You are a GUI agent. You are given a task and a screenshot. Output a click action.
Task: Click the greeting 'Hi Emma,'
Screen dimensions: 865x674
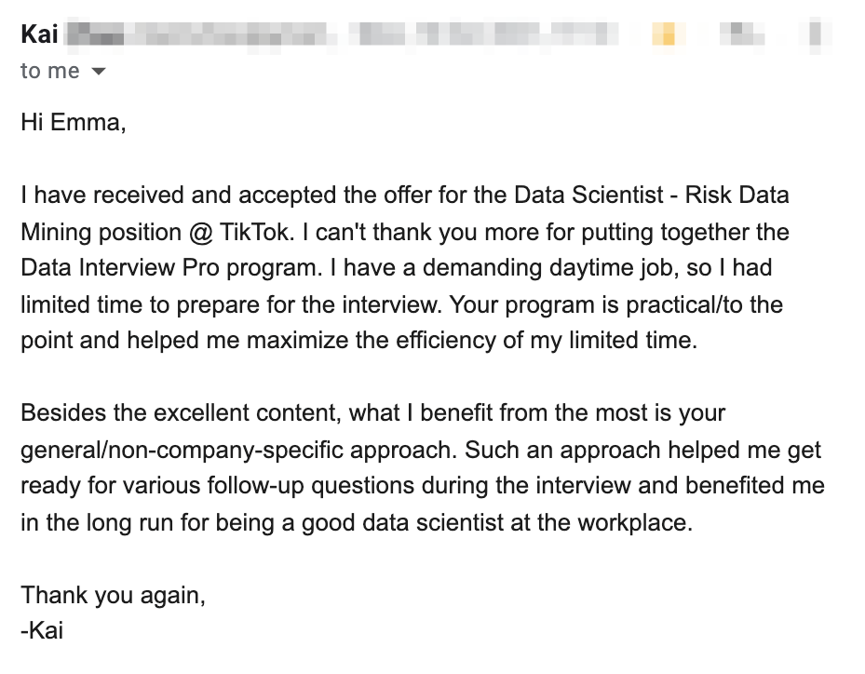74,122
